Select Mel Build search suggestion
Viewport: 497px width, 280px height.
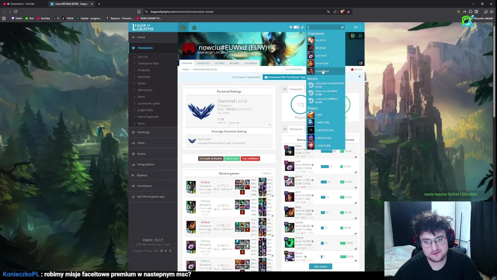pyautogui.click(x=326, y=48)
